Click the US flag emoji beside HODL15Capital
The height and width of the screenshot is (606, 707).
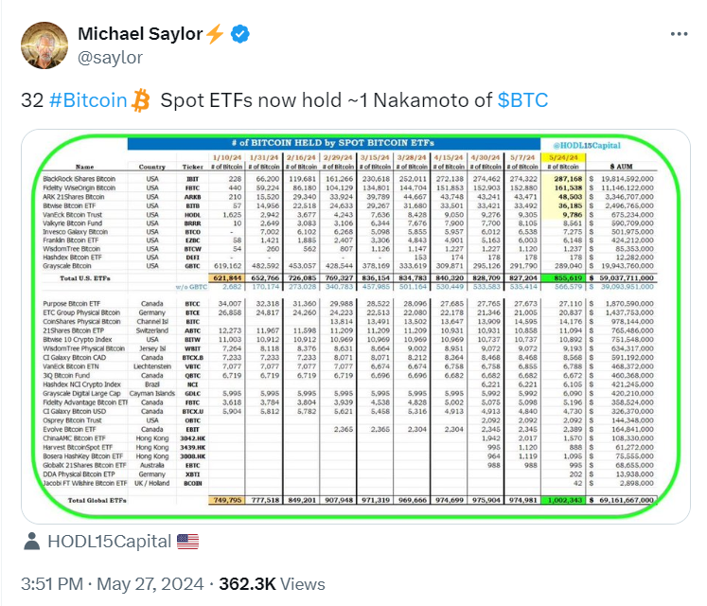click(187, 542)
